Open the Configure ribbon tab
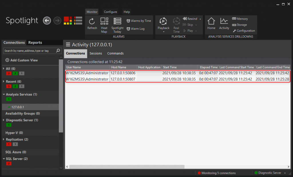 click(110, 12)
